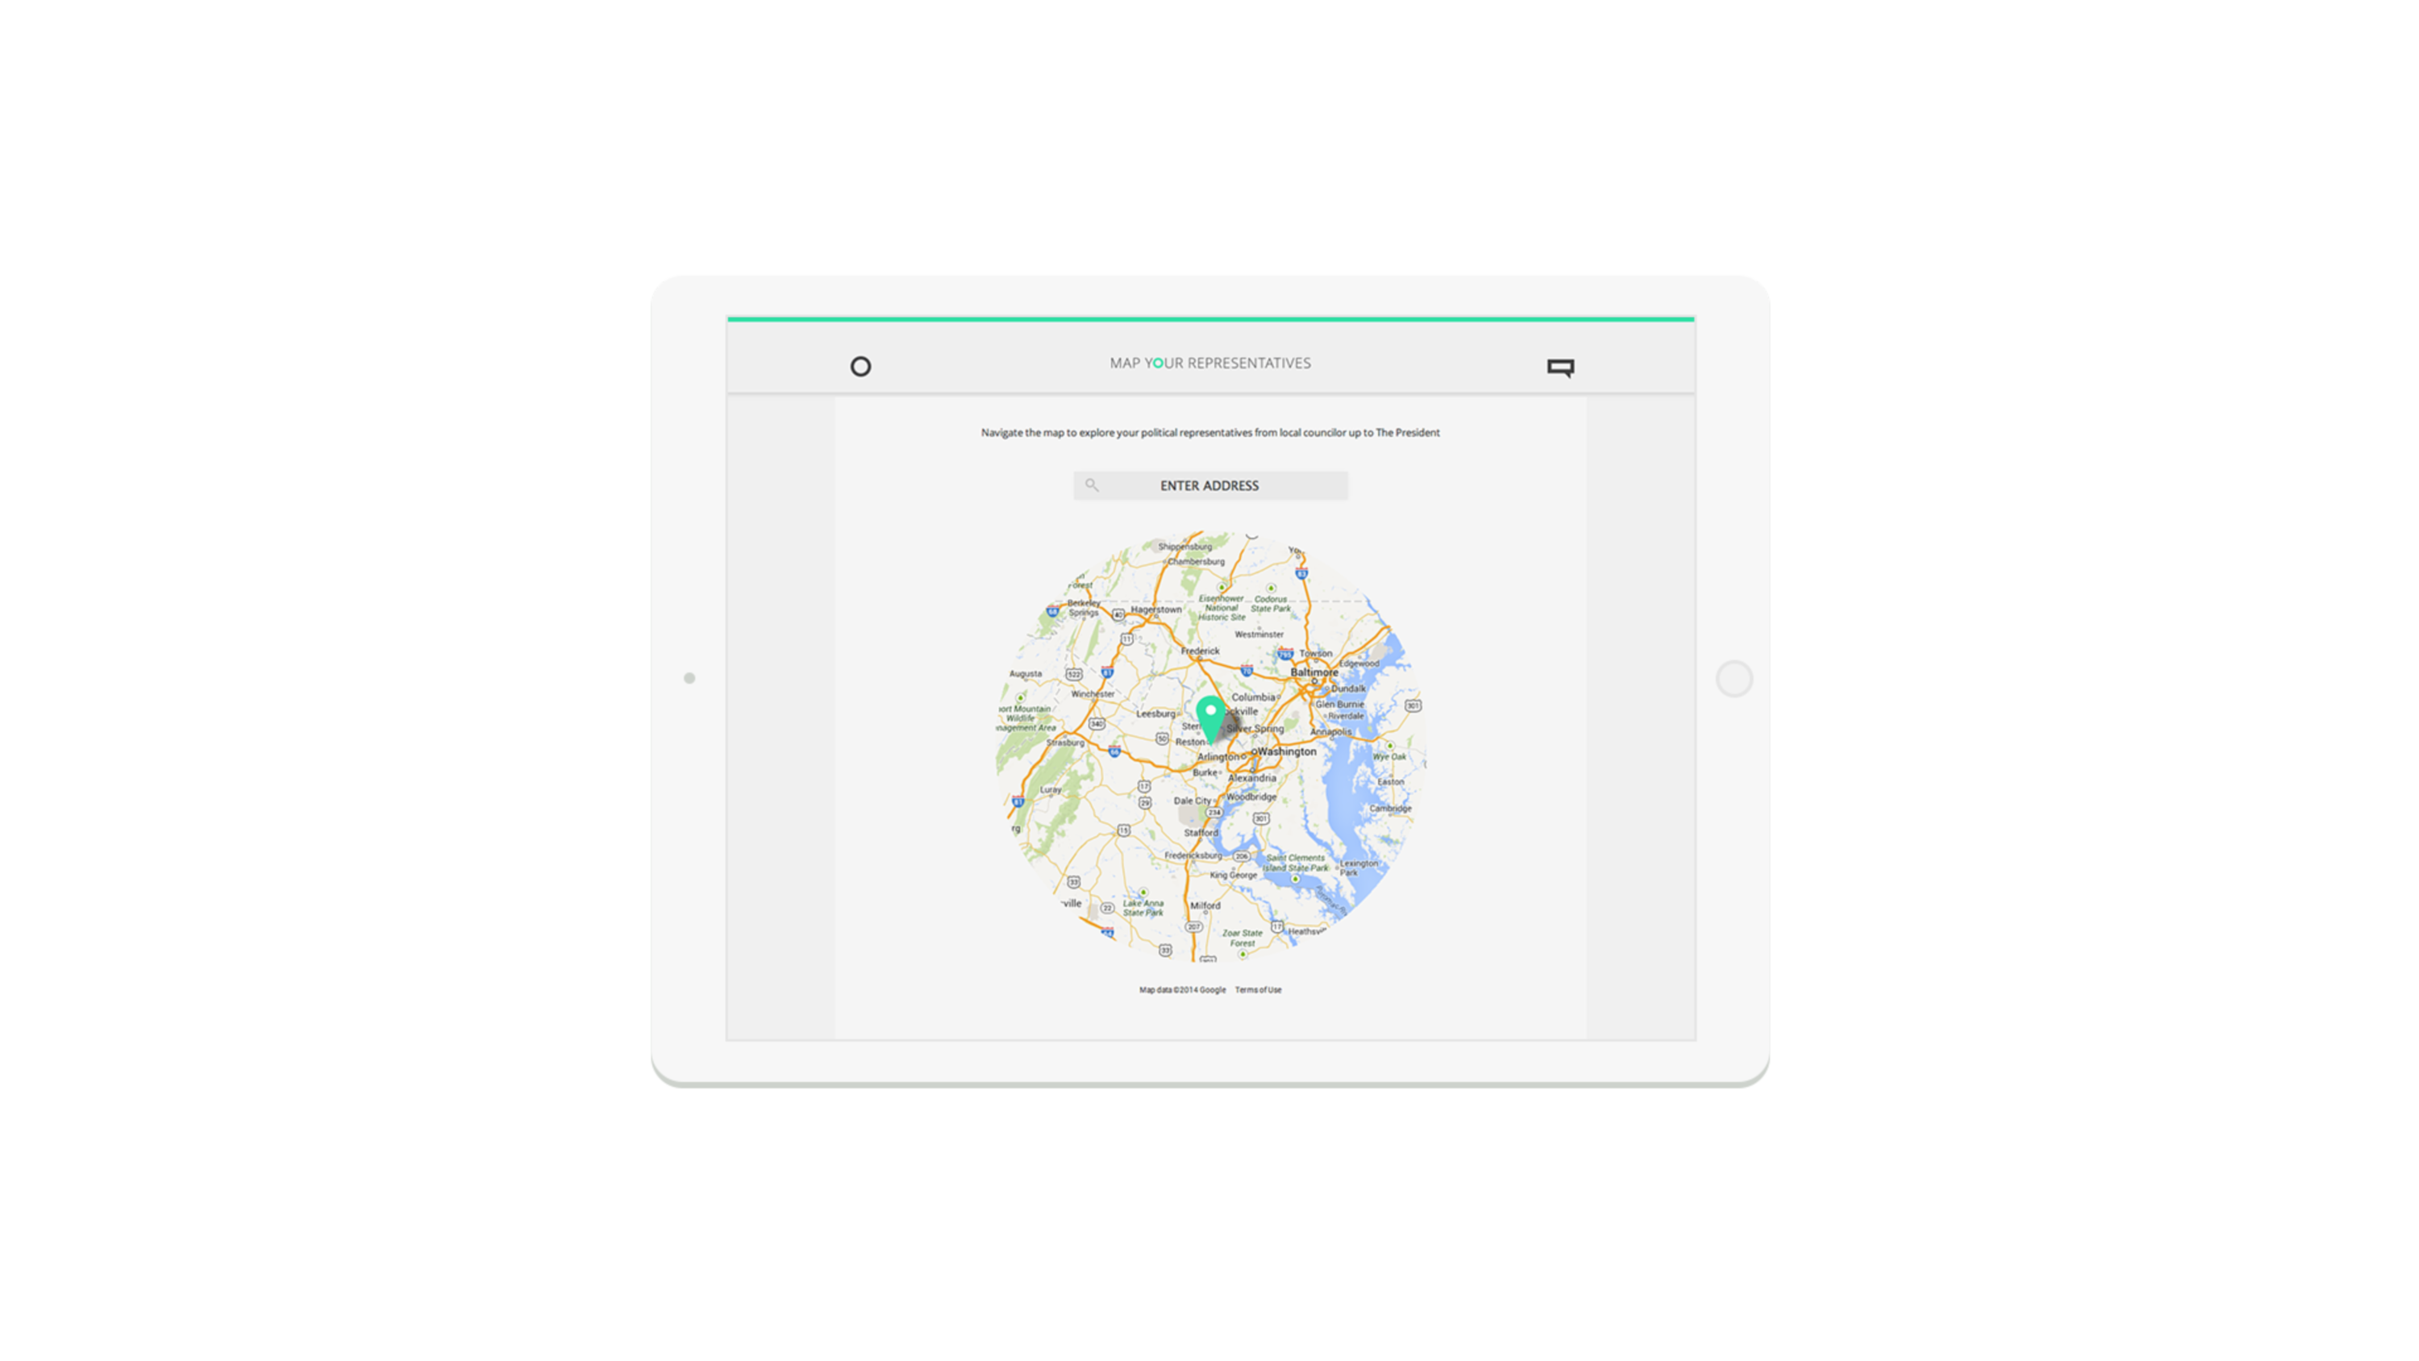This screenshot has height=1361, width=2419.
Task: Click the navigate-the-map instruction sentence
Action: coord(1209,433)
